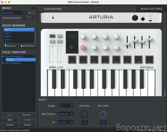This screenshot has width=167, height=132.
Task: Select the Default factory template
Action: click(21, 60)
